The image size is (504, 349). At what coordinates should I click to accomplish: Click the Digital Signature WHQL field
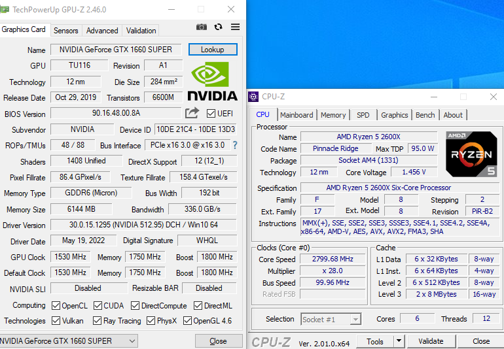pos(207,241)
